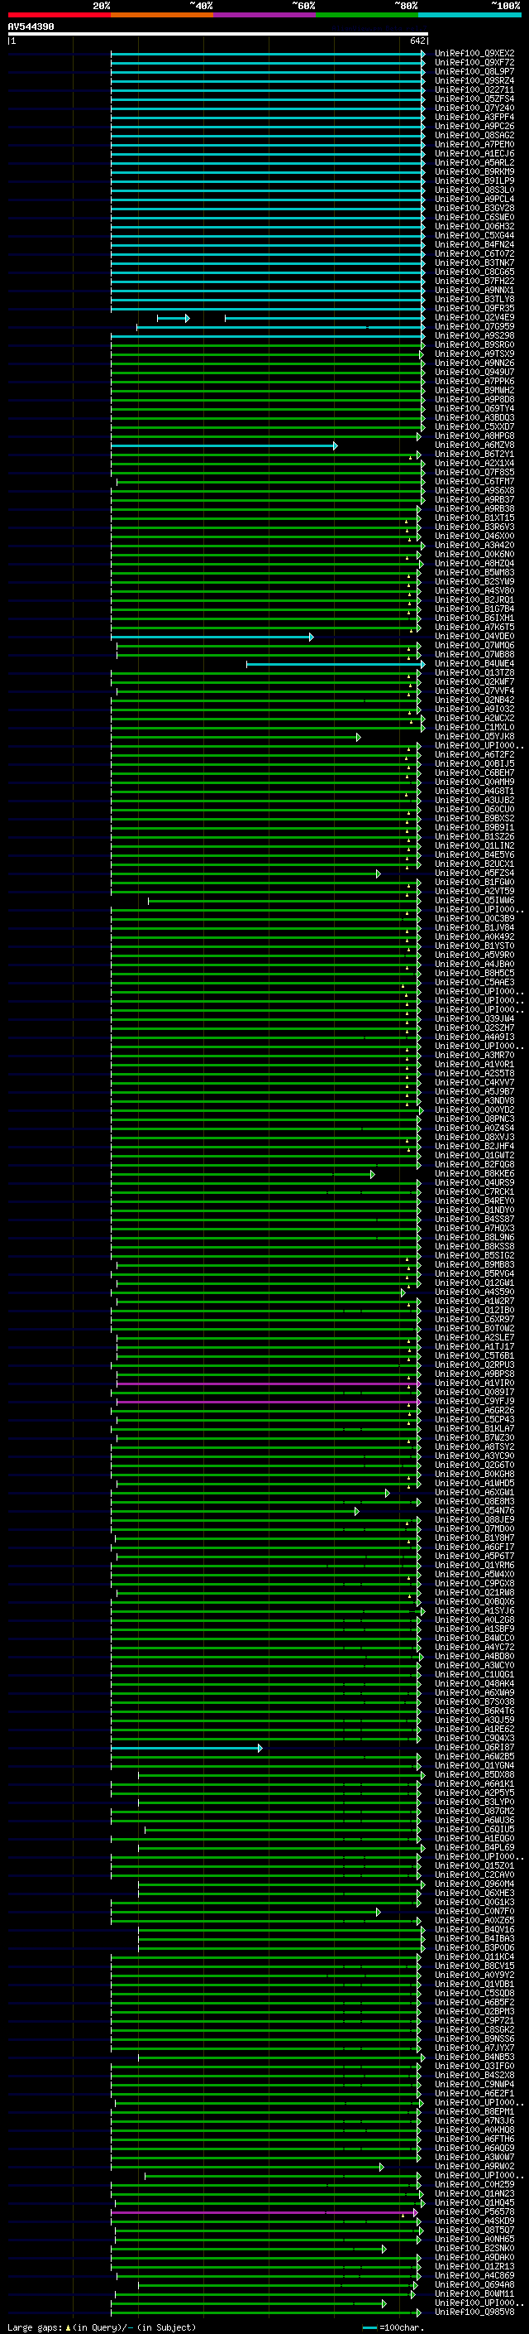Click the cyan alignment bar for B4UWE4
The image size is (529, 2334).
[x=336, y=664]
